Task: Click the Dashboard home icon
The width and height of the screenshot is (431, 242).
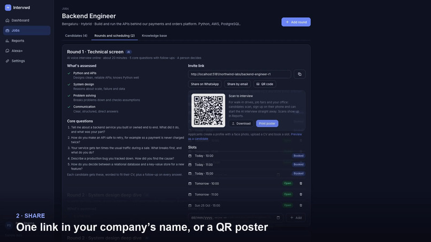Action: [x=7, y=20]
